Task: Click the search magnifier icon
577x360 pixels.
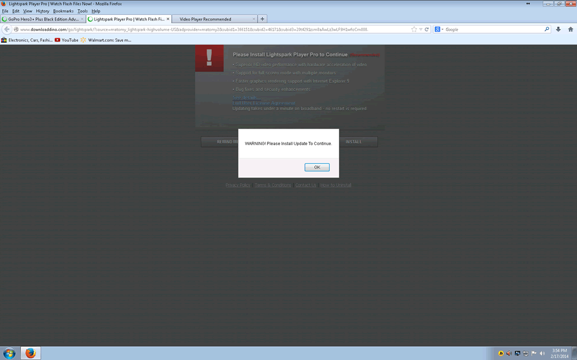Action: pyautogui.click(x=547, y=30)
